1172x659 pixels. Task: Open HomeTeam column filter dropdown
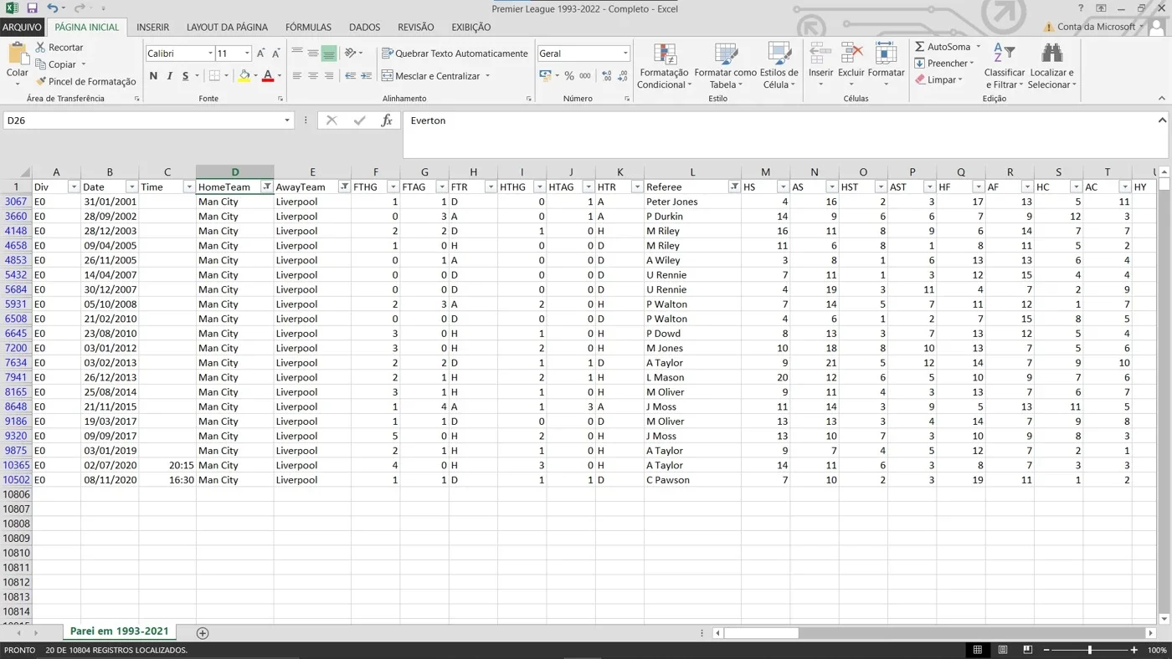[266, 187]
